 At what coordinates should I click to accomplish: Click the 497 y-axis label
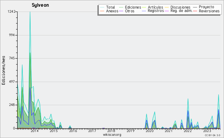tap(12, 82)
